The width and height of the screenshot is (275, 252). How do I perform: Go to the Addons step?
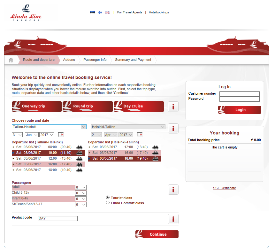[x=69, y=60]
